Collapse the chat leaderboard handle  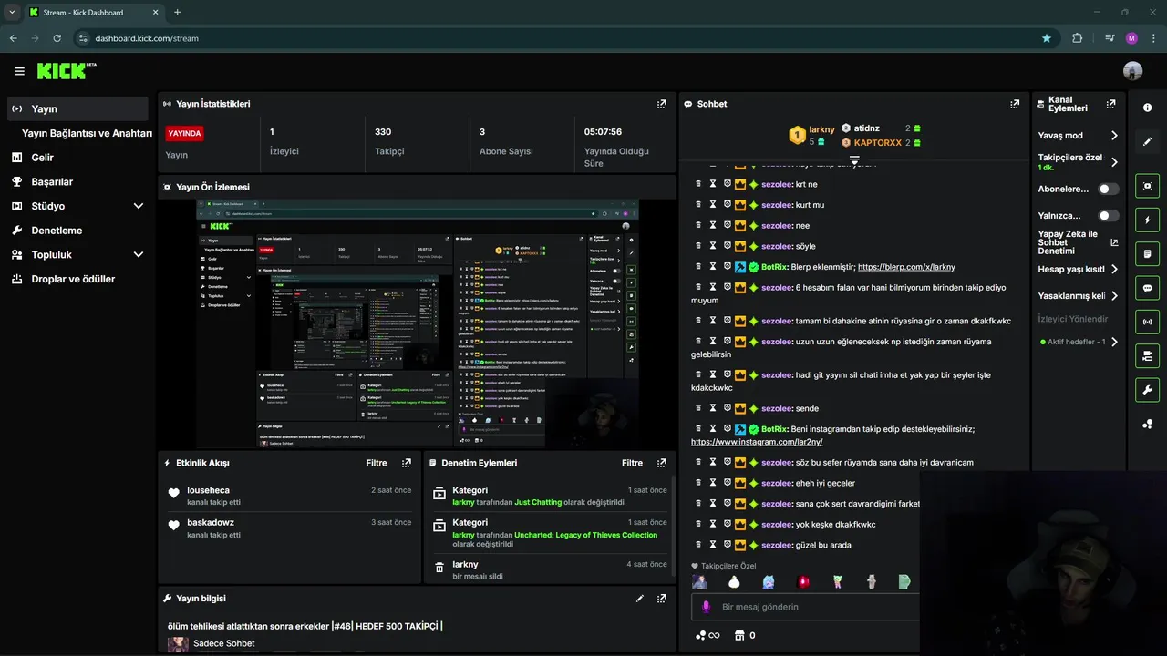[x=854, y=159]
